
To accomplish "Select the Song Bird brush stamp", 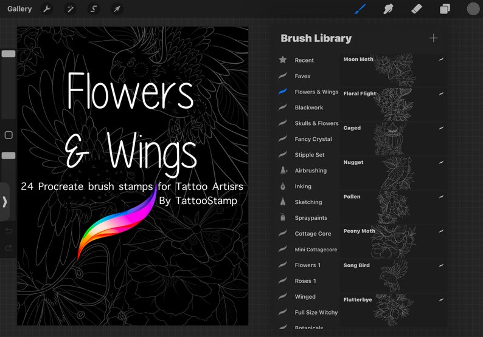I will click(x=393, y=277).
